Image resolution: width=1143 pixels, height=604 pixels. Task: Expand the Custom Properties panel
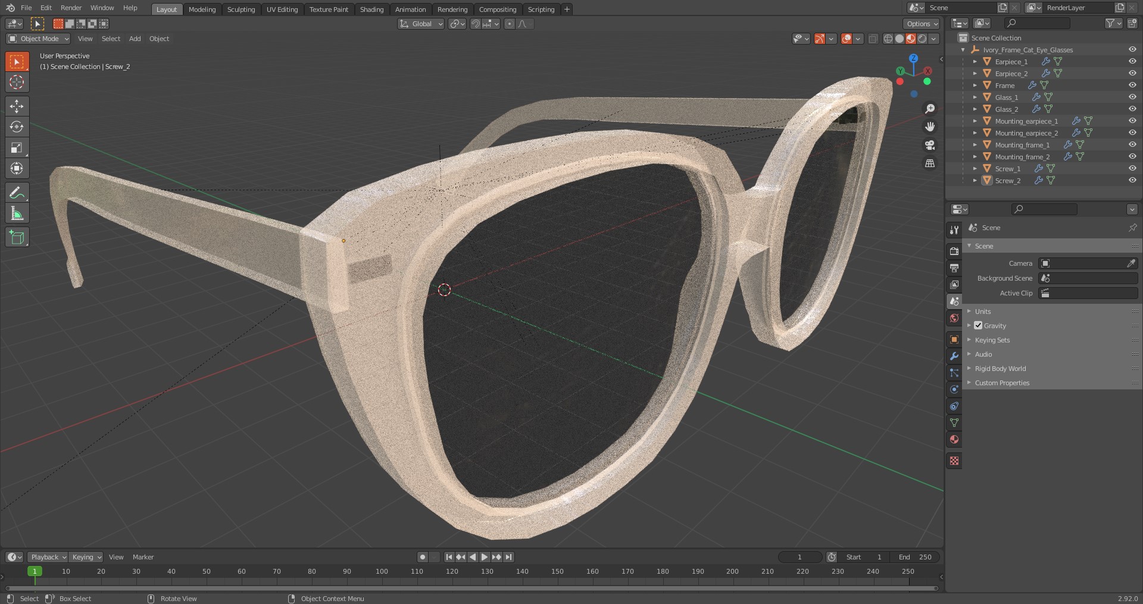[x=1002, y=383]
